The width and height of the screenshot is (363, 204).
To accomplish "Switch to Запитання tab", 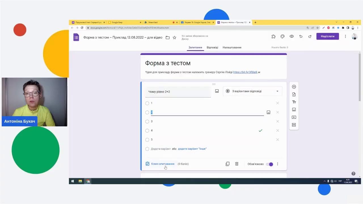I will [195, 47].
